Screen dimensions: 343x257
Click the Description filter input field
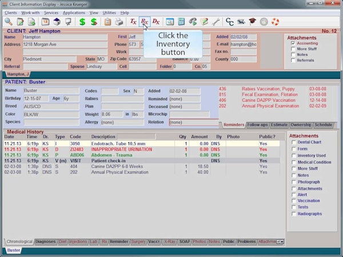tap(136, 137)
